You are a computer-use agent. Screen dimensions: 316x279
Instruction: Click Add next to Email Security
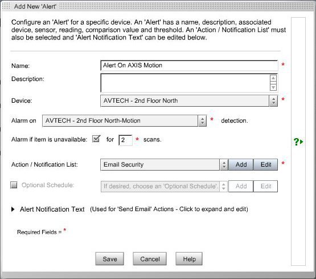click(x=241, y=164)
